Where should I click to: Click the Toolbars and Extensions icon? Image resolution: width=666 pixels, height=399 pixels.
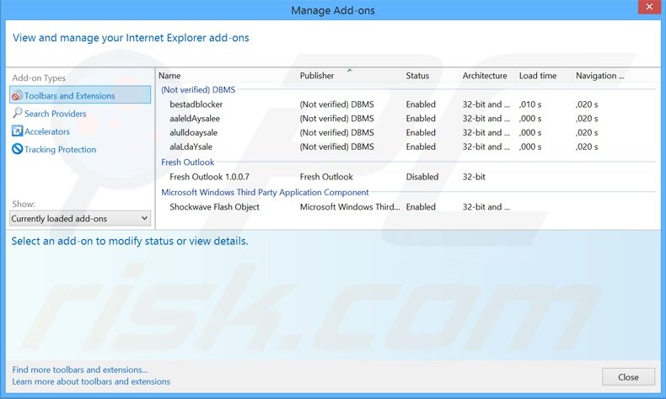(x=17, y=96)
